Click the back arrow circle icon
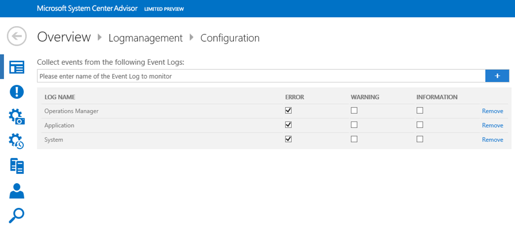 17,37
